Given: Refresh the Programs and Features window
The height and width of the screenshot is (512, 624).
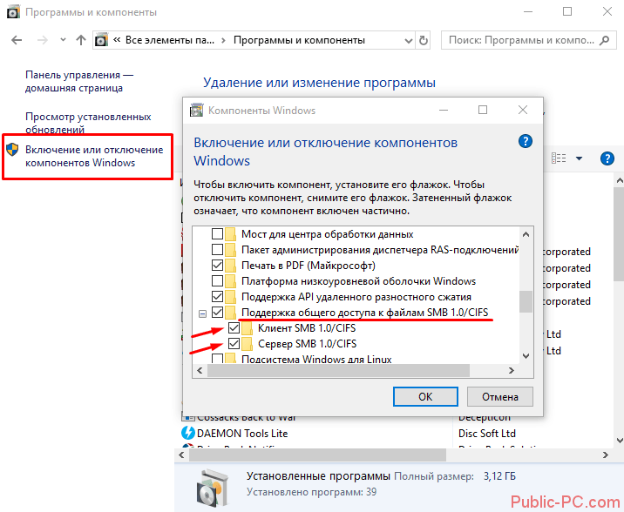Looking at the screenshot, I should coord(424,40).
